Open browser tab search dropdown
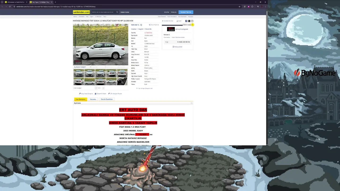This screenshot has height=191, width=340. [2, 2]
